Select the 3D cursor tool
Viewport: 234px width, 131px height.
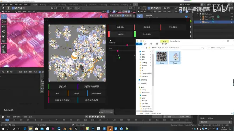4,22
